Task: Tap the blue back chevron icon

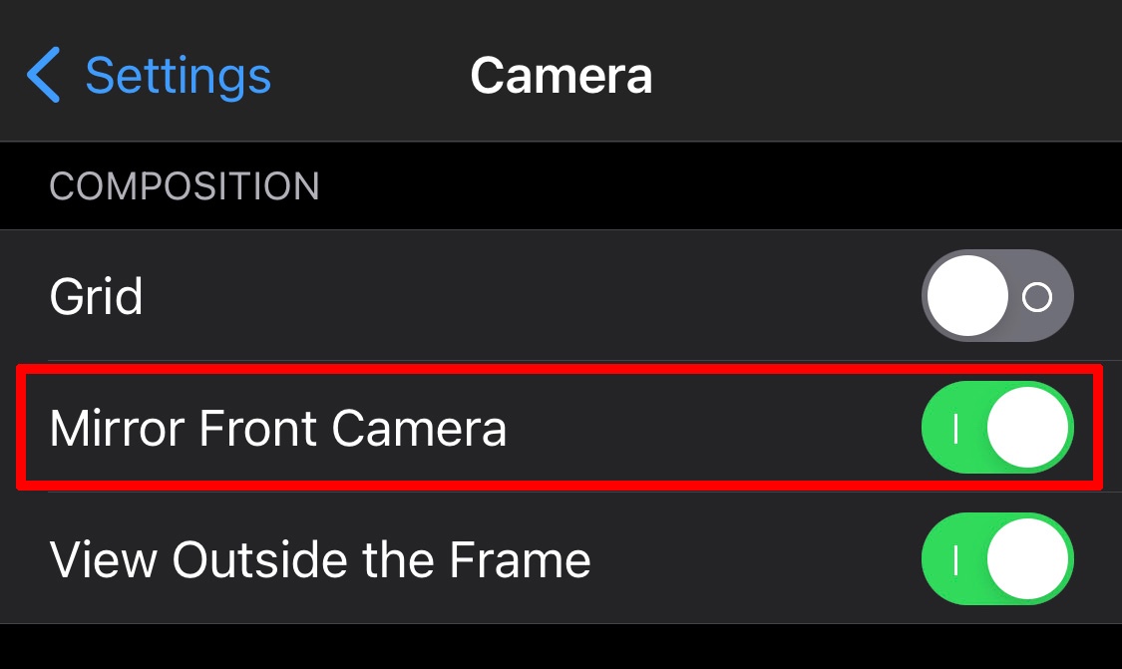Action: pos(44,76)
